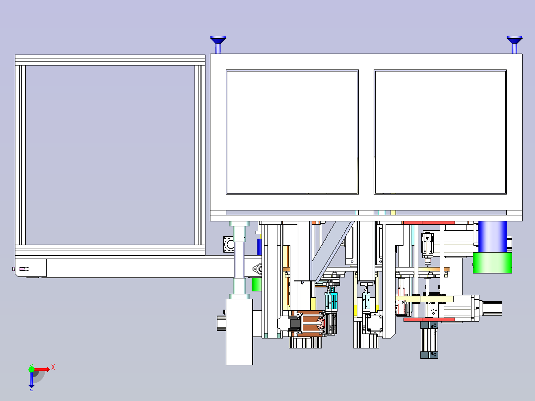Select the small green block beside the vertical shaft

[257, 284]
